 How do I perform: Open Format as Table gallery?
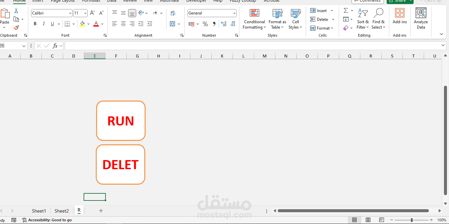point(277,19)
